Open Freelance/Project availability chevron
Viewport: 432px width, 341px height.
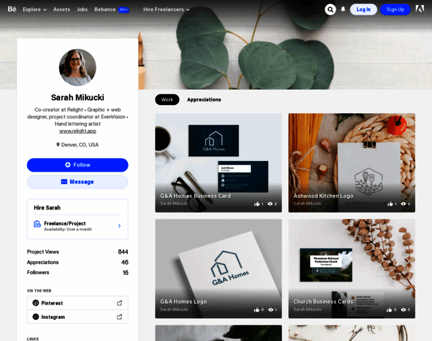point(119,226)
